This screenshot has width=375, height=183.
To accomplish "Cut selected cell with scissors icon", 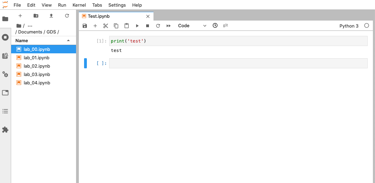I will pyautogui.click(x=106, y=26).
